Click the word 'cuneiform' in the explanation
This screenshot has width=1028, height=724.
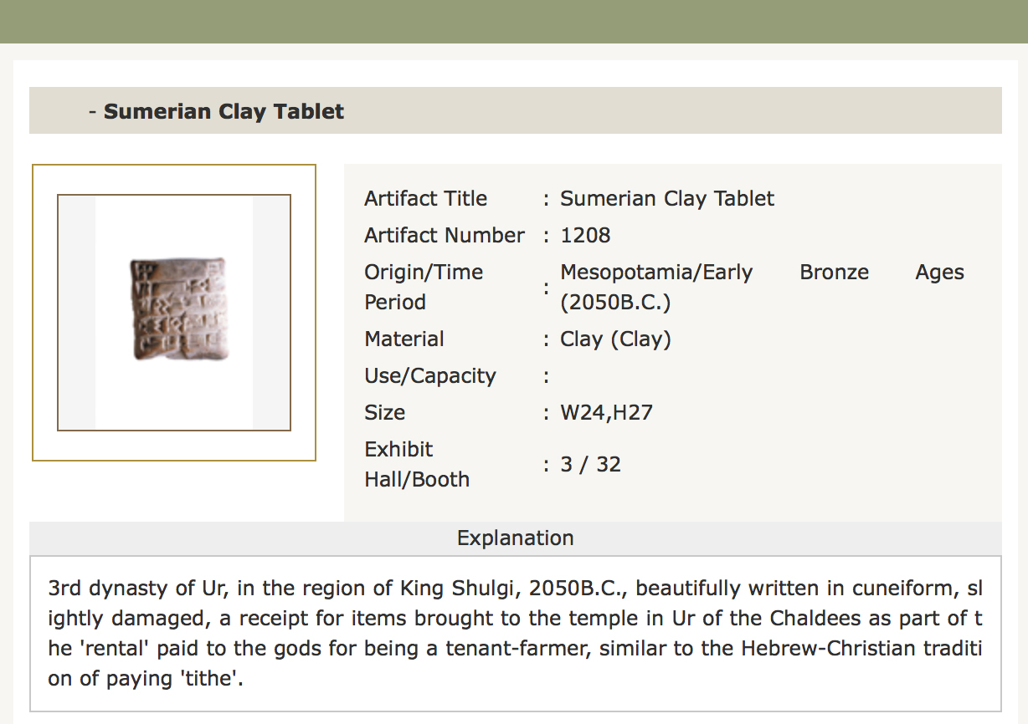902,588
